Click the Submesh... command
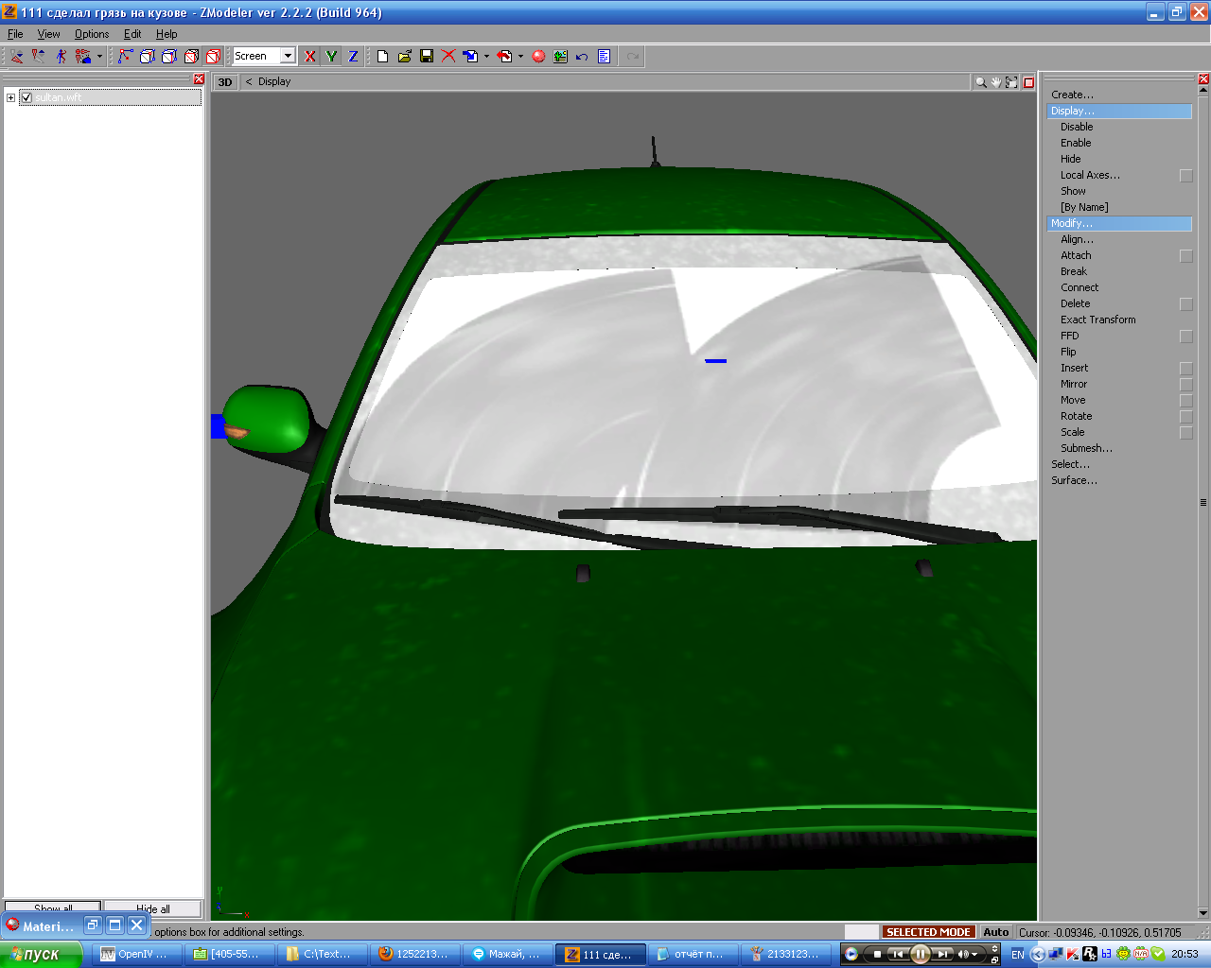1211x968 pixels. 1086,448
